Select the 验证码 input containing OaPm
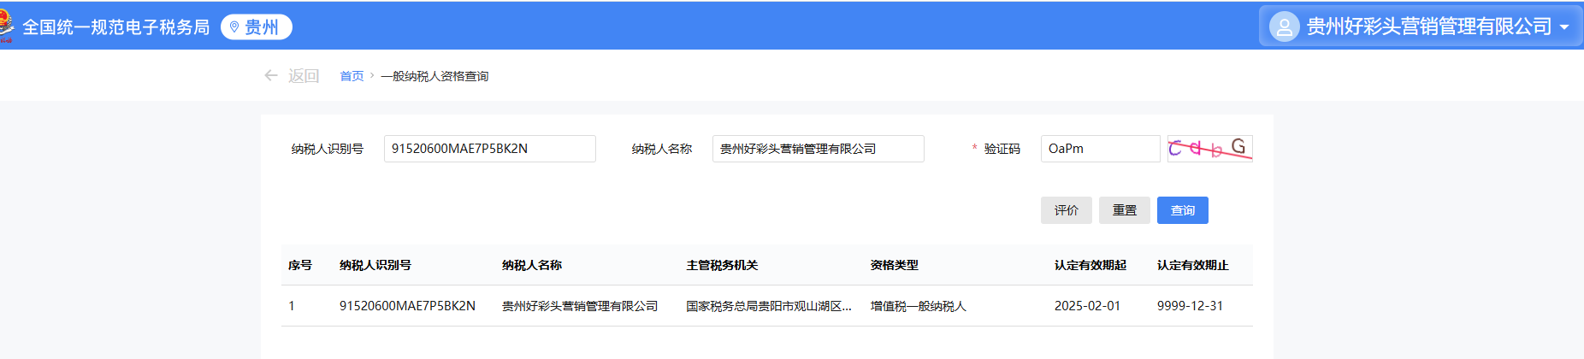The height and width of the screenshot is (359, 1584). [x=1100, y=149]
